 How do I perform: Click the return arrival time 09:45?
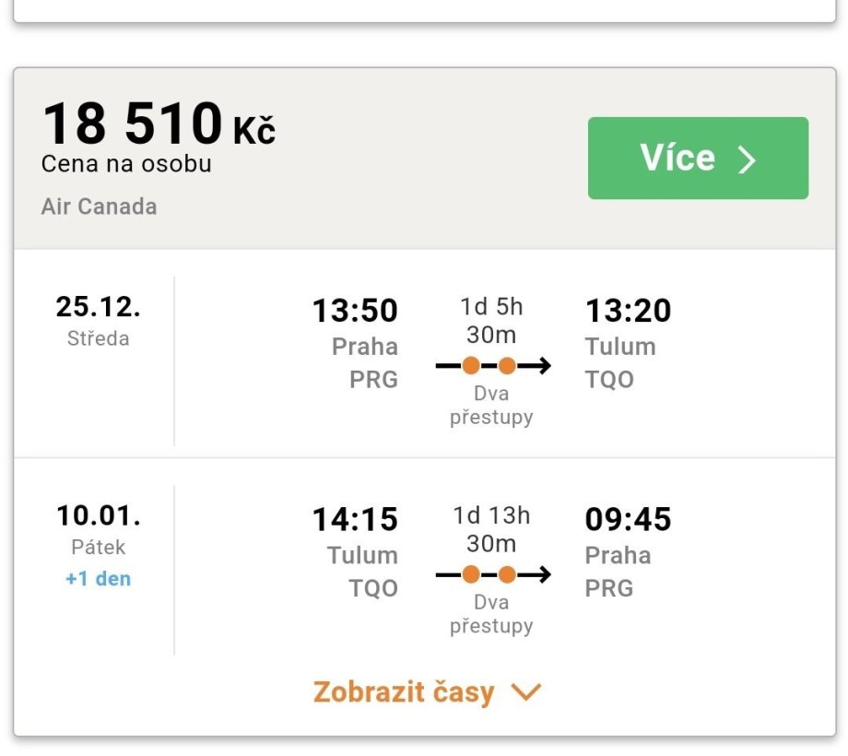pyautogui.click(x=628, y=520)
